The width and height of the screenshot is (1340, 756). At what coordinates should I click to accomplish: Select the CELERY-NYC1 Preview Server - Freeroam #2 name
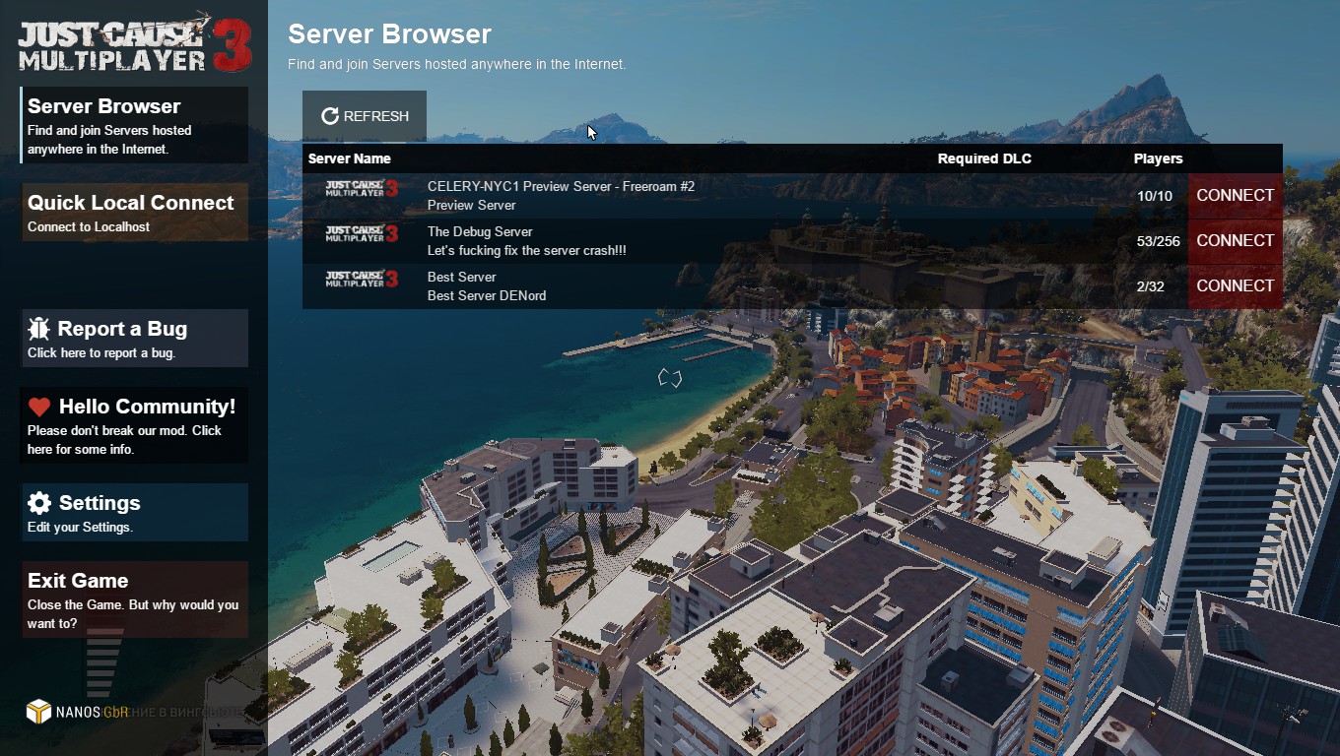[562, 186]
